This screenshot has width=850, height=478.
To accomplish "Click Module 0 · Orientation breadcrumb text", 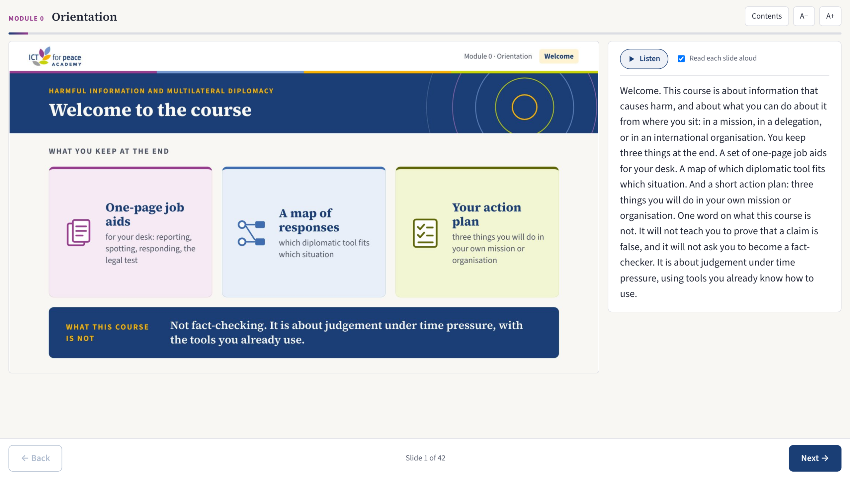I will coord(498,56).
